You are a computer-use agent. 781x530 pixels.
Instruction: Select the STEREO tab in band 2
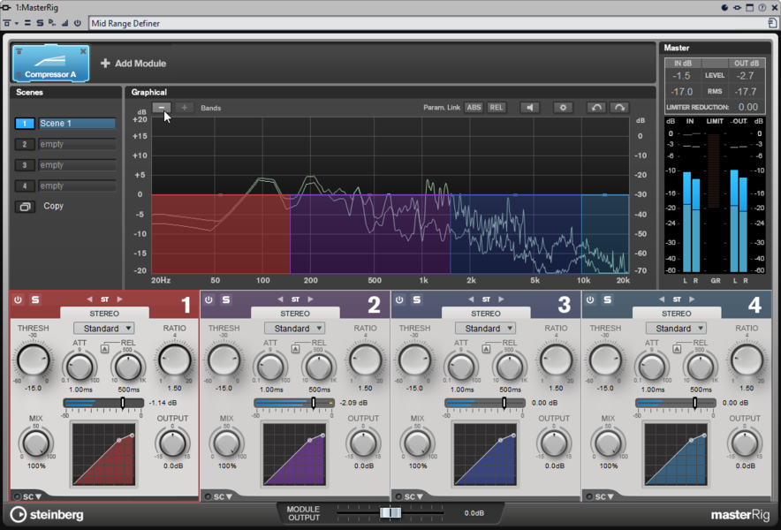pyautogui.click(x=295, y=314)
